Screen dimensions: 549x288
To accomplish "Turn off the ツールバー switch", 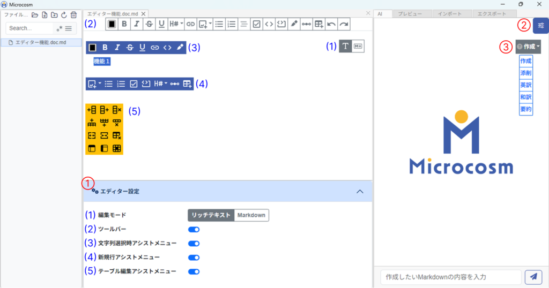I will point(194,230).
